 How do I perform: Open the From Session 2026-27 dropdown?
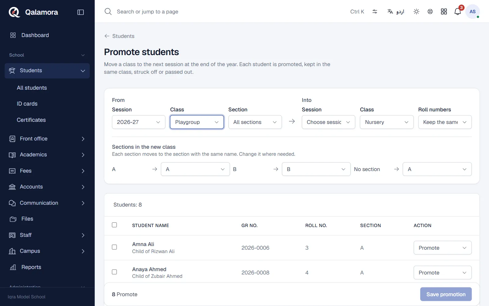tap(138, 122)
